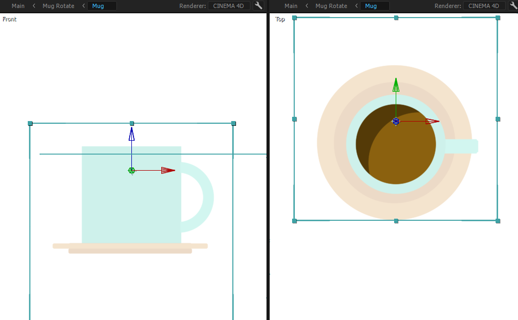Grab red X-axis arrow in Front view
This screenshot has width=518, height=320.
(168, 170)
